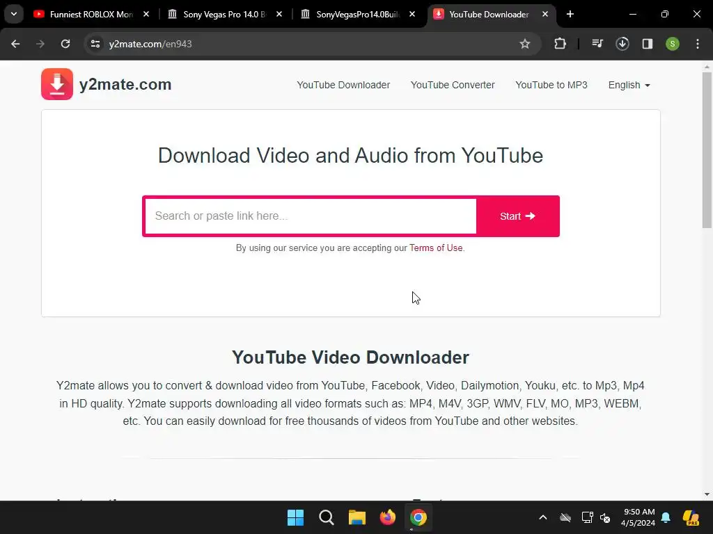Open the browser Extensions puzzle icon
The width and height of the screenshot is (713, 534).
560,44
